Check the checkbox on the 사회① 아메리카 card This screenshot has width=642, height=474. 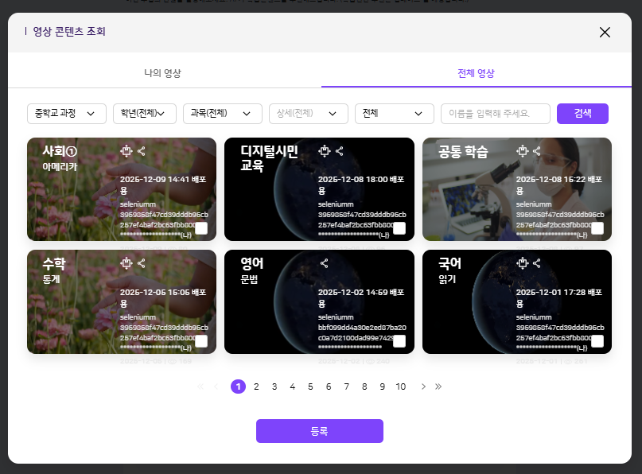201,229
